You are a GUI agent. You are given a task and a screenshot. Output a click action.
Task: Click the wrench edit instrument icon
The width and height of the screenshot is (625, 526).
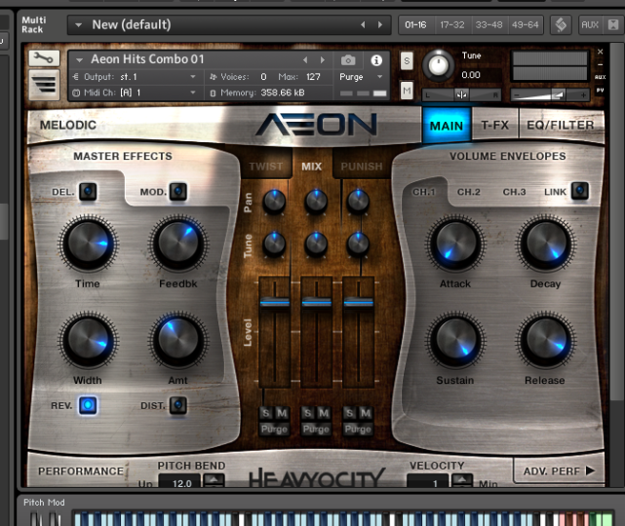tap(43, 59)
